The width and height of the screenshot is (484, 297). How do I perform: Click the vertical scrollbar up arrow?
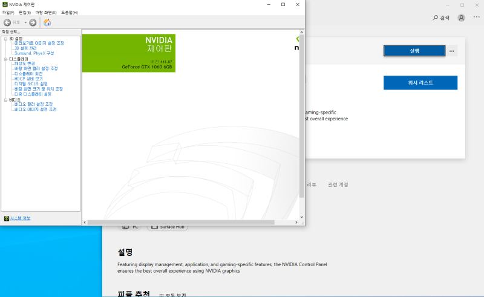coord(301,32)
